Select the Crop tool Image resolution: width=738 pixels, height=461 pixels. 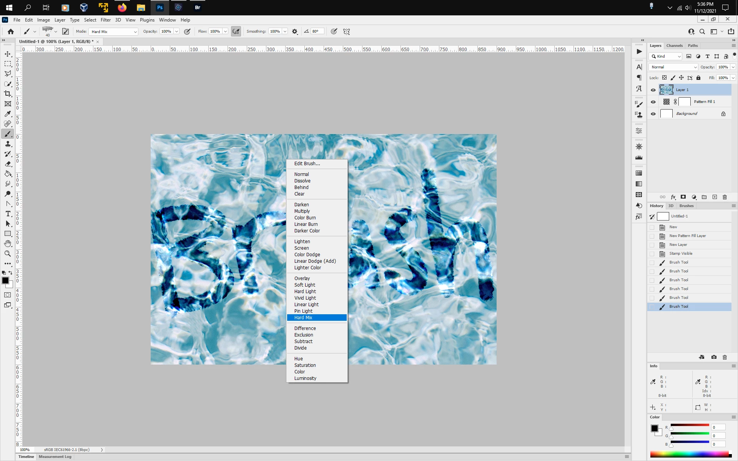(x=8, y=94)
